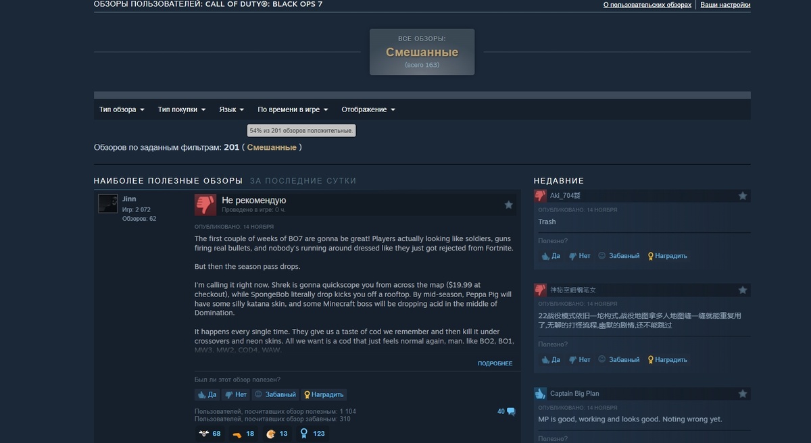This screenshot has width=811, height=443.
Task: Vote Нет on Jinn's review
Action: coord(236,394)
